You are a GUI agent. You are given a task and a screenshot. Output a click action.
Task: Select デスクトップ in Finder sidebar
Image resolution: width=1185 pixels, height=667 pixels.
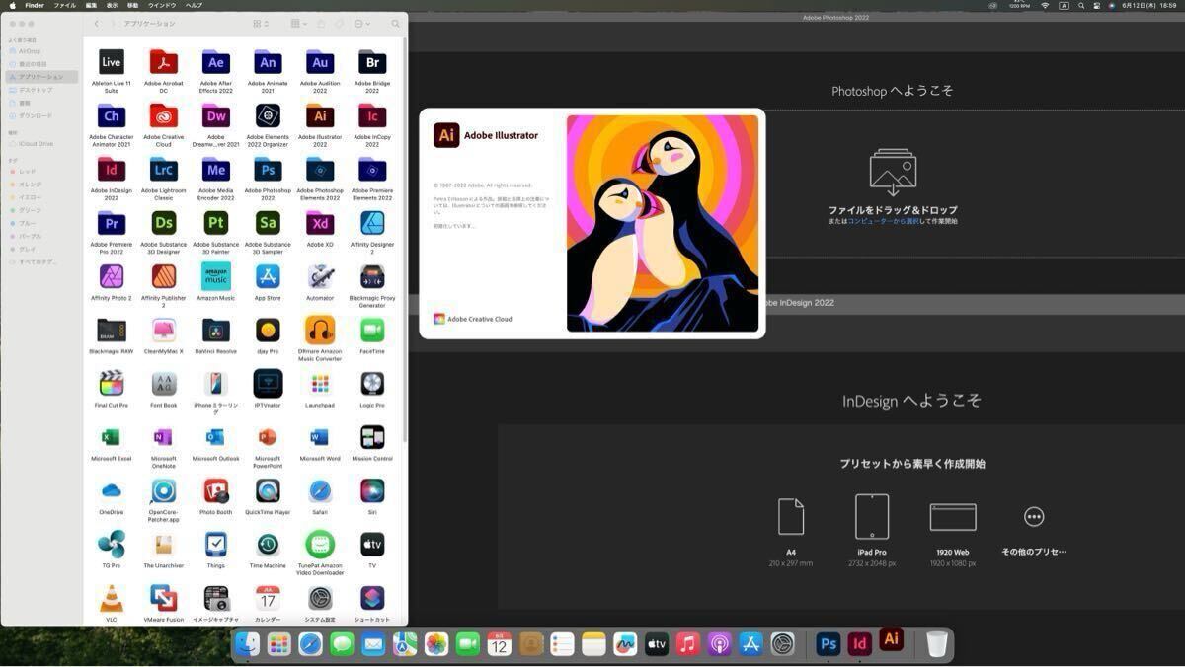click(x=41, y=90)
